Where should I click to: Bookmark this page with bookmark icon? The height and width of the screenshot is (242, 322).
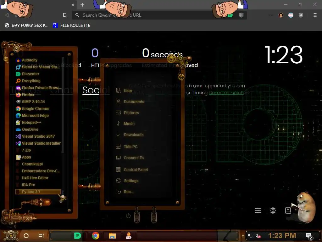65,15
